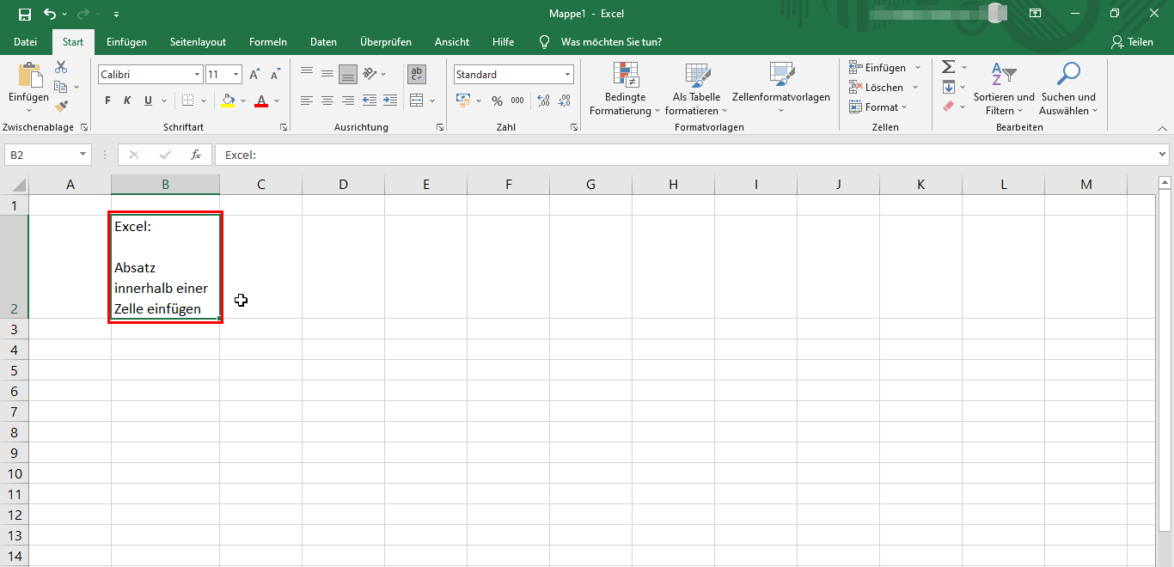
Task: Open Sortieren und Filtern
Action: pyautogui.click(x=1004, y=88)
